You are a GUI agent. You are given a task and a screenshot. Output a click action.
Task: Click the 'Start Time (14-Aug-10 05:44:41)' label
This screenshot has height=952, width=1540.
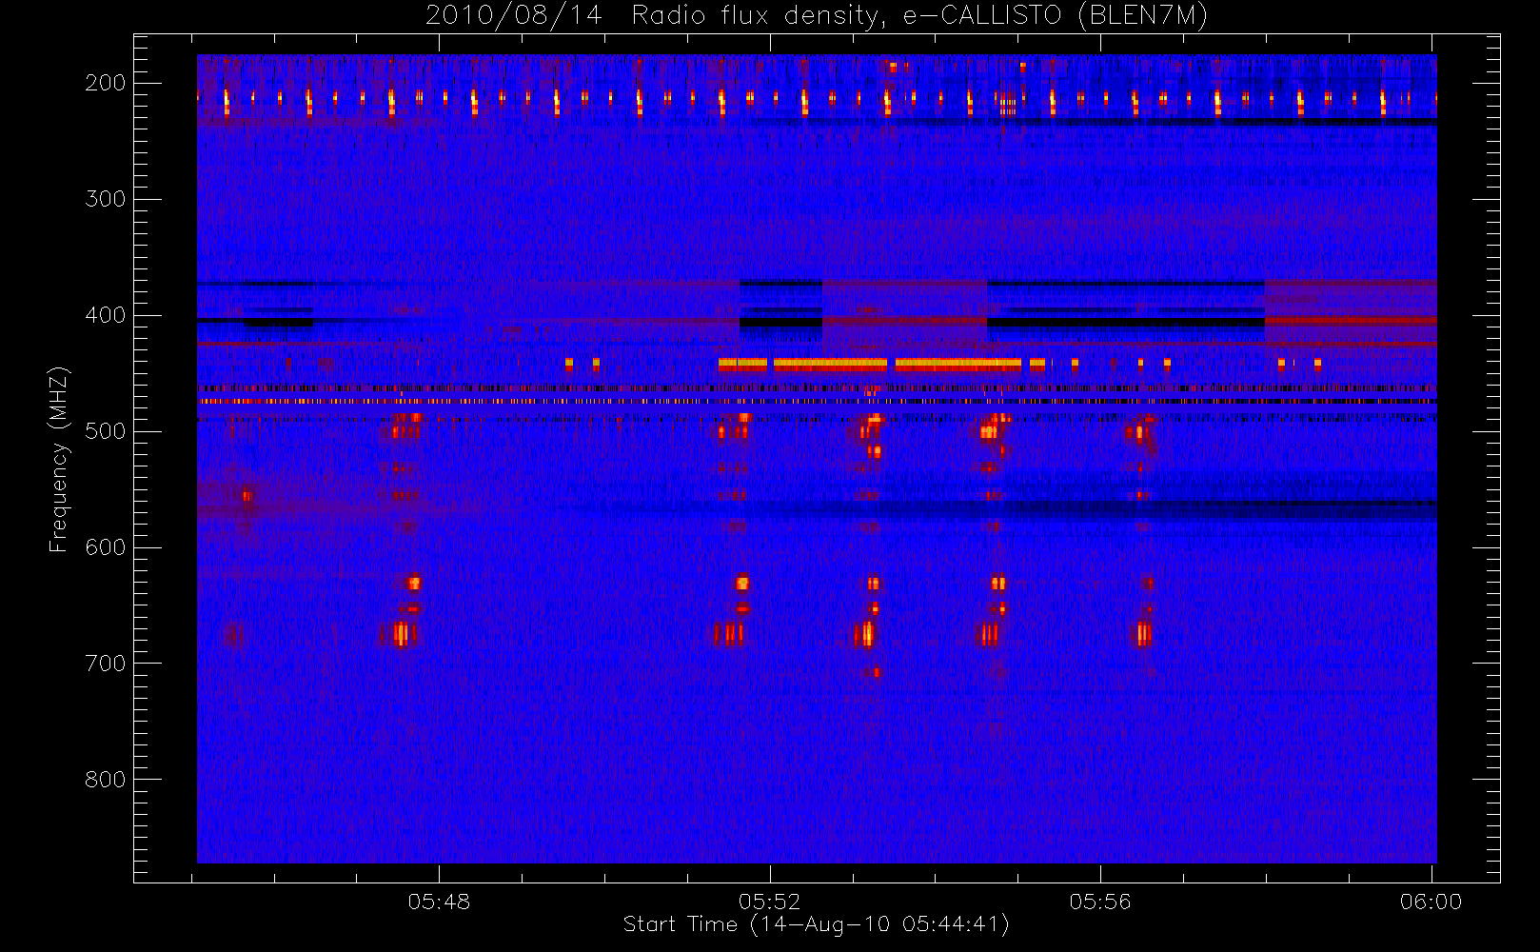(x=816, y=924)
